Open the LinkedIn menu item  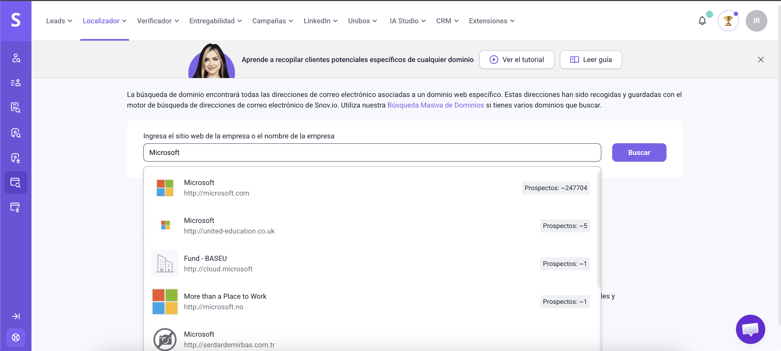tap(320, 21)
